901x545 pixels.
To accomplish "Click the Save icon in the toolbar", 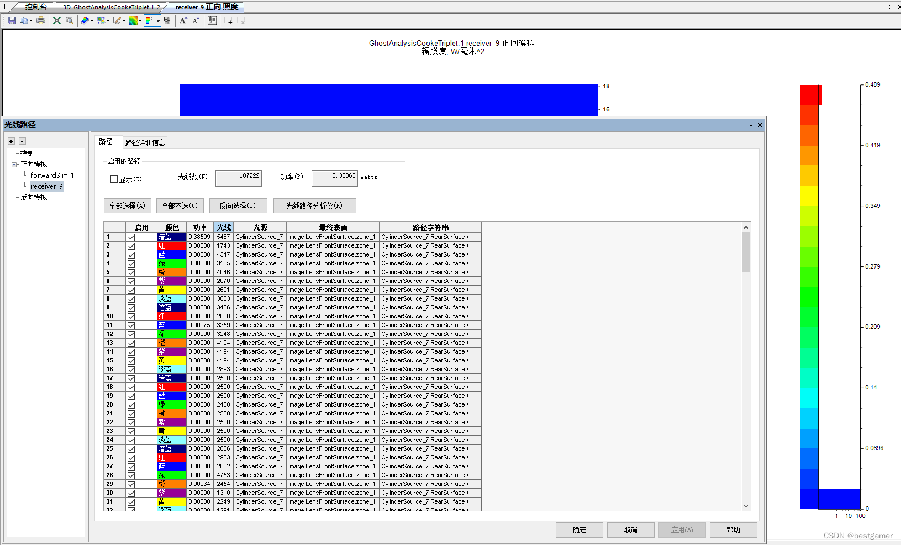I will 12,20.
